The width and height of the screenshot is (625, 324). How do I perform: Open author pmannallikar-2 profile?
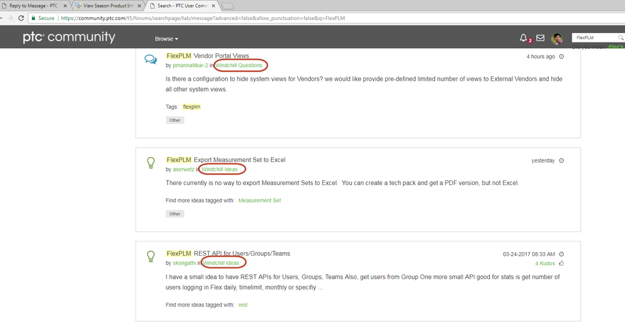point(190,65)
